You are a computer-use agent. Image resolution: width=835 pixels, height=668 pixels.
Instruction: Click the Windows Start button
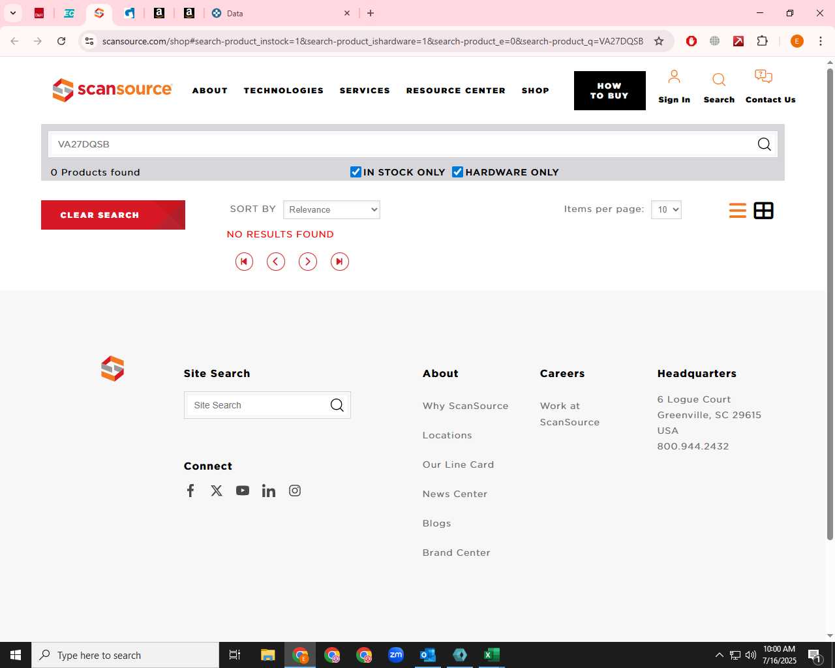coord(16,655)
